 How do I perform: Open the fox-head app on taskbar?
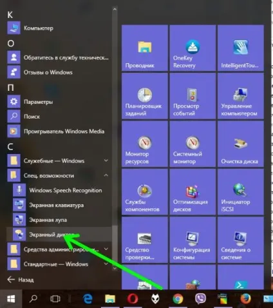pos(155,299)
